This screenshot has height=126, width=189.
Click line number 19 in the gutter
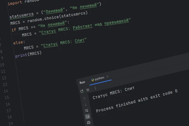point(10,123)
